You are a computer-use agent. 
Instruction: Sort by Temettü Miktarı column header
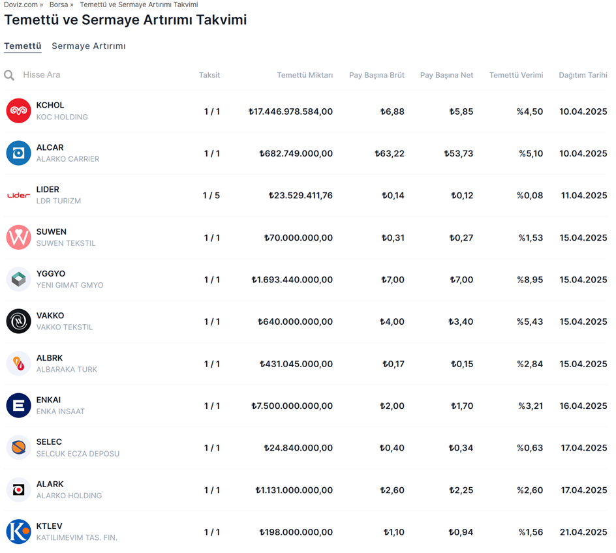305,75
